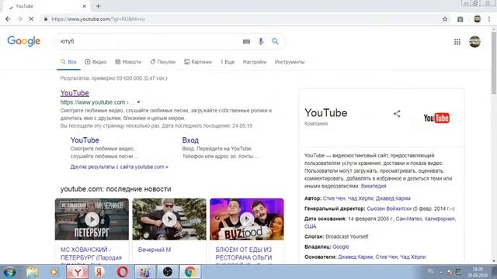Click the blue search magnifier button
This screenshot has width=497, height=279.
[275, 41]
